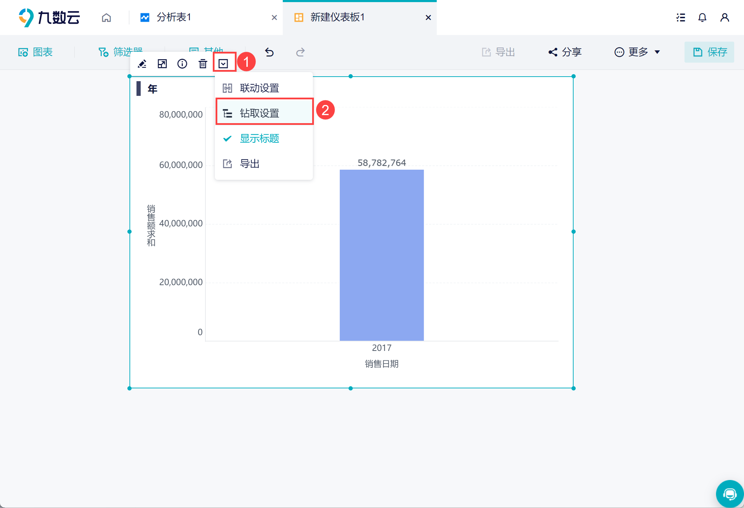
Task: Click the 2017 sales bar
Action: [x=381, y=255]
